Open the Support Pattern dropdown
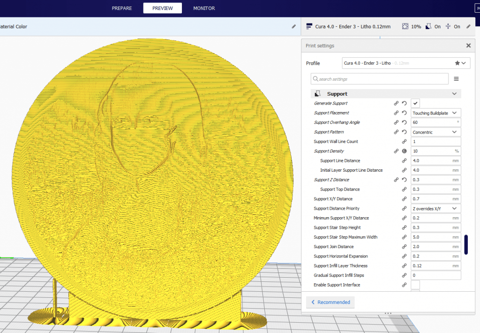The height and width of the screenshot is (333, 480). [435, 132]
